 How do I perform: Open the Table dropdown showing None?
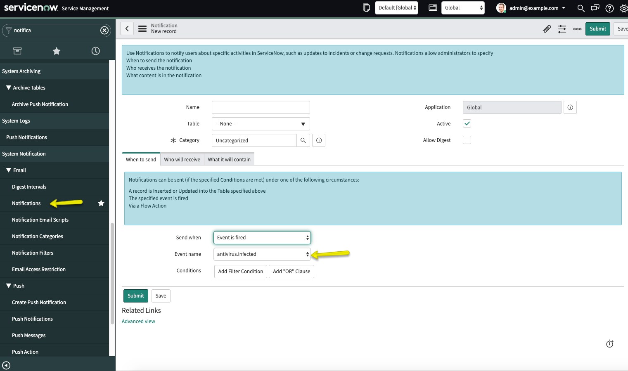(261, 123)
